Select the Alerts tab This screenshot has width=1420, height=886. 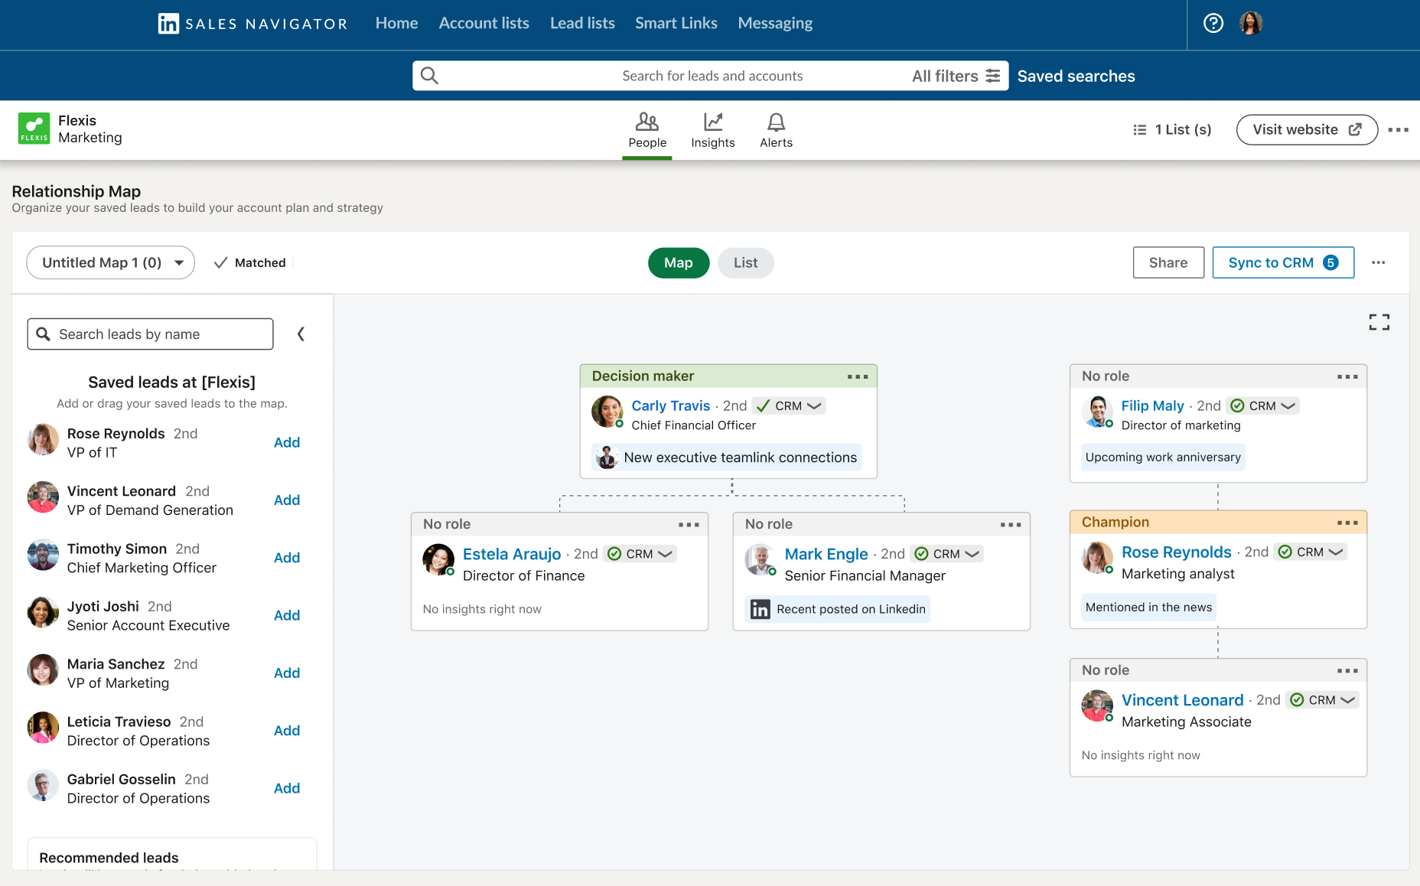tap(776, 131)
